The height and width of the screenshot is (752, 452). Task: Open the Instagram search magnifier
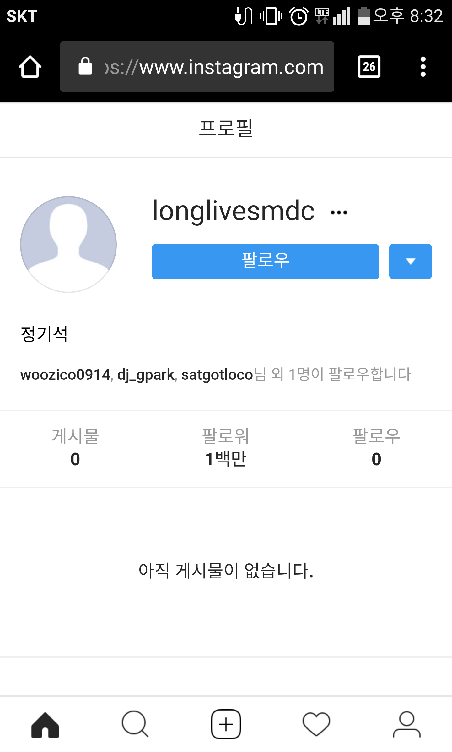[x=135, y=724]
